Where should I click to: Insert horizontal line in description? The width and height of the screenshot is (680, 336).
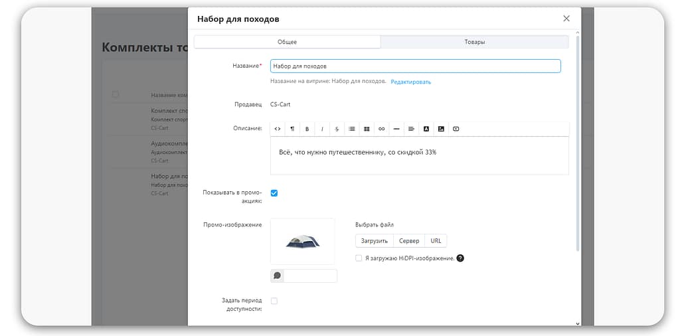[x=396, y=129]
